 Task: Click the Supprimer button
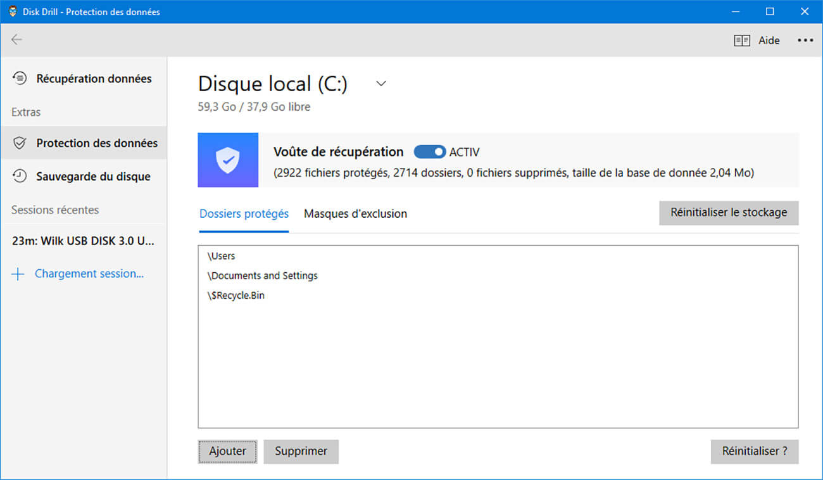[301, 451]
